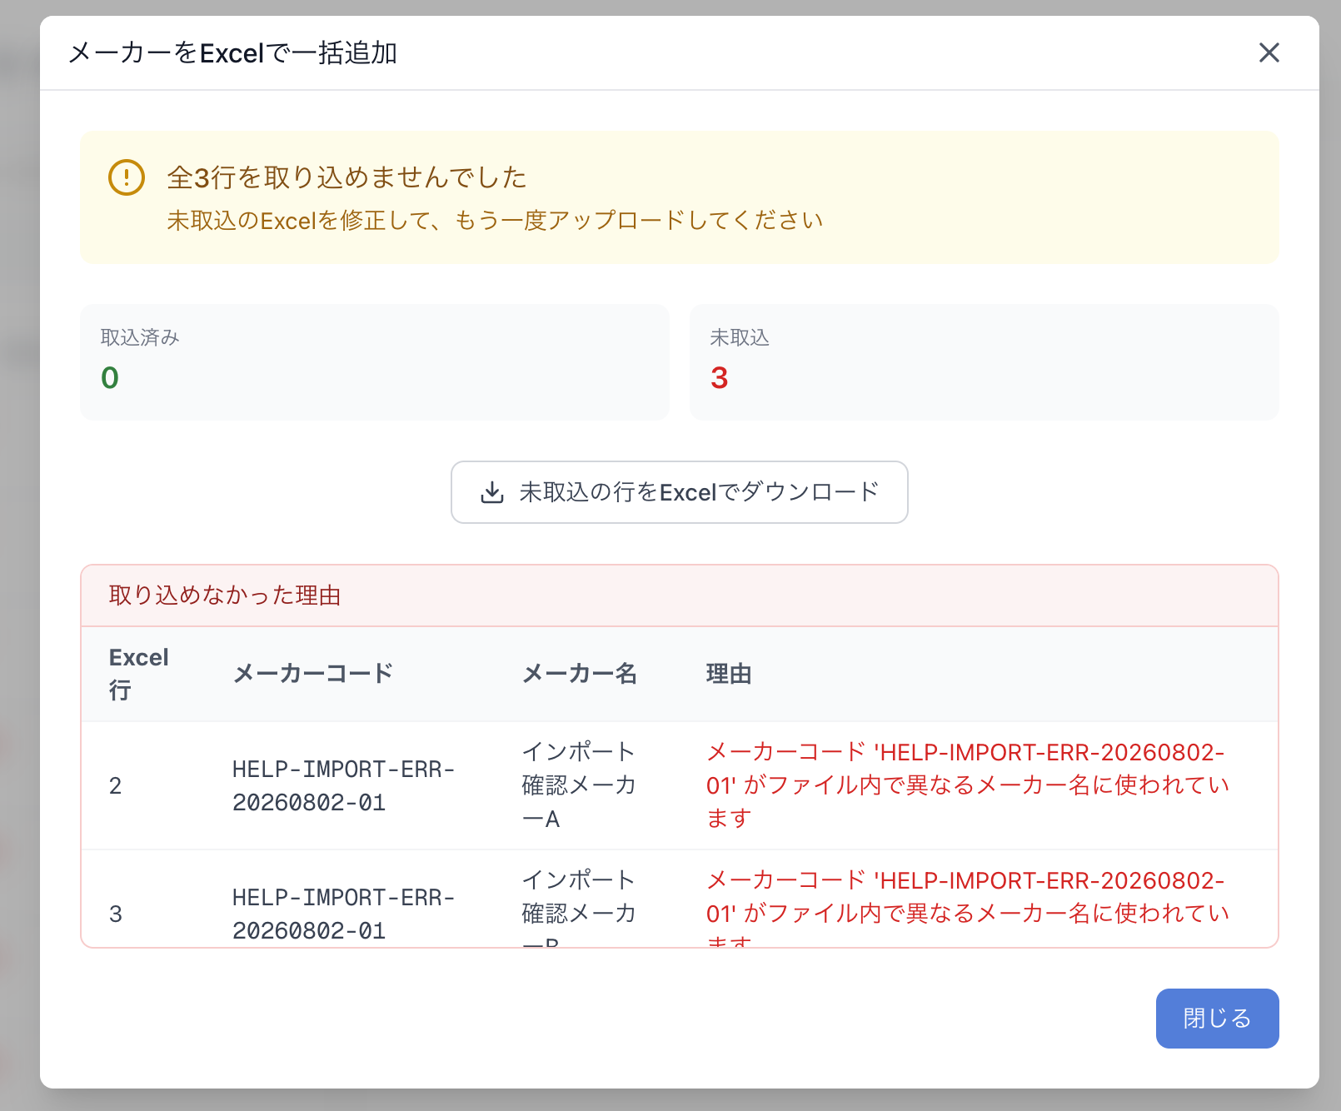Click the メーカー名 column header
Image resolution: width=1341 pixels, height=1111 pixels.
pyautogui.click(x=580, y=674)
